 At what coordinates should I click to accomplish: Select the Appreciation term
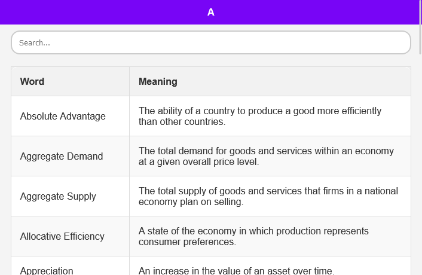click(x=47, y=270)
